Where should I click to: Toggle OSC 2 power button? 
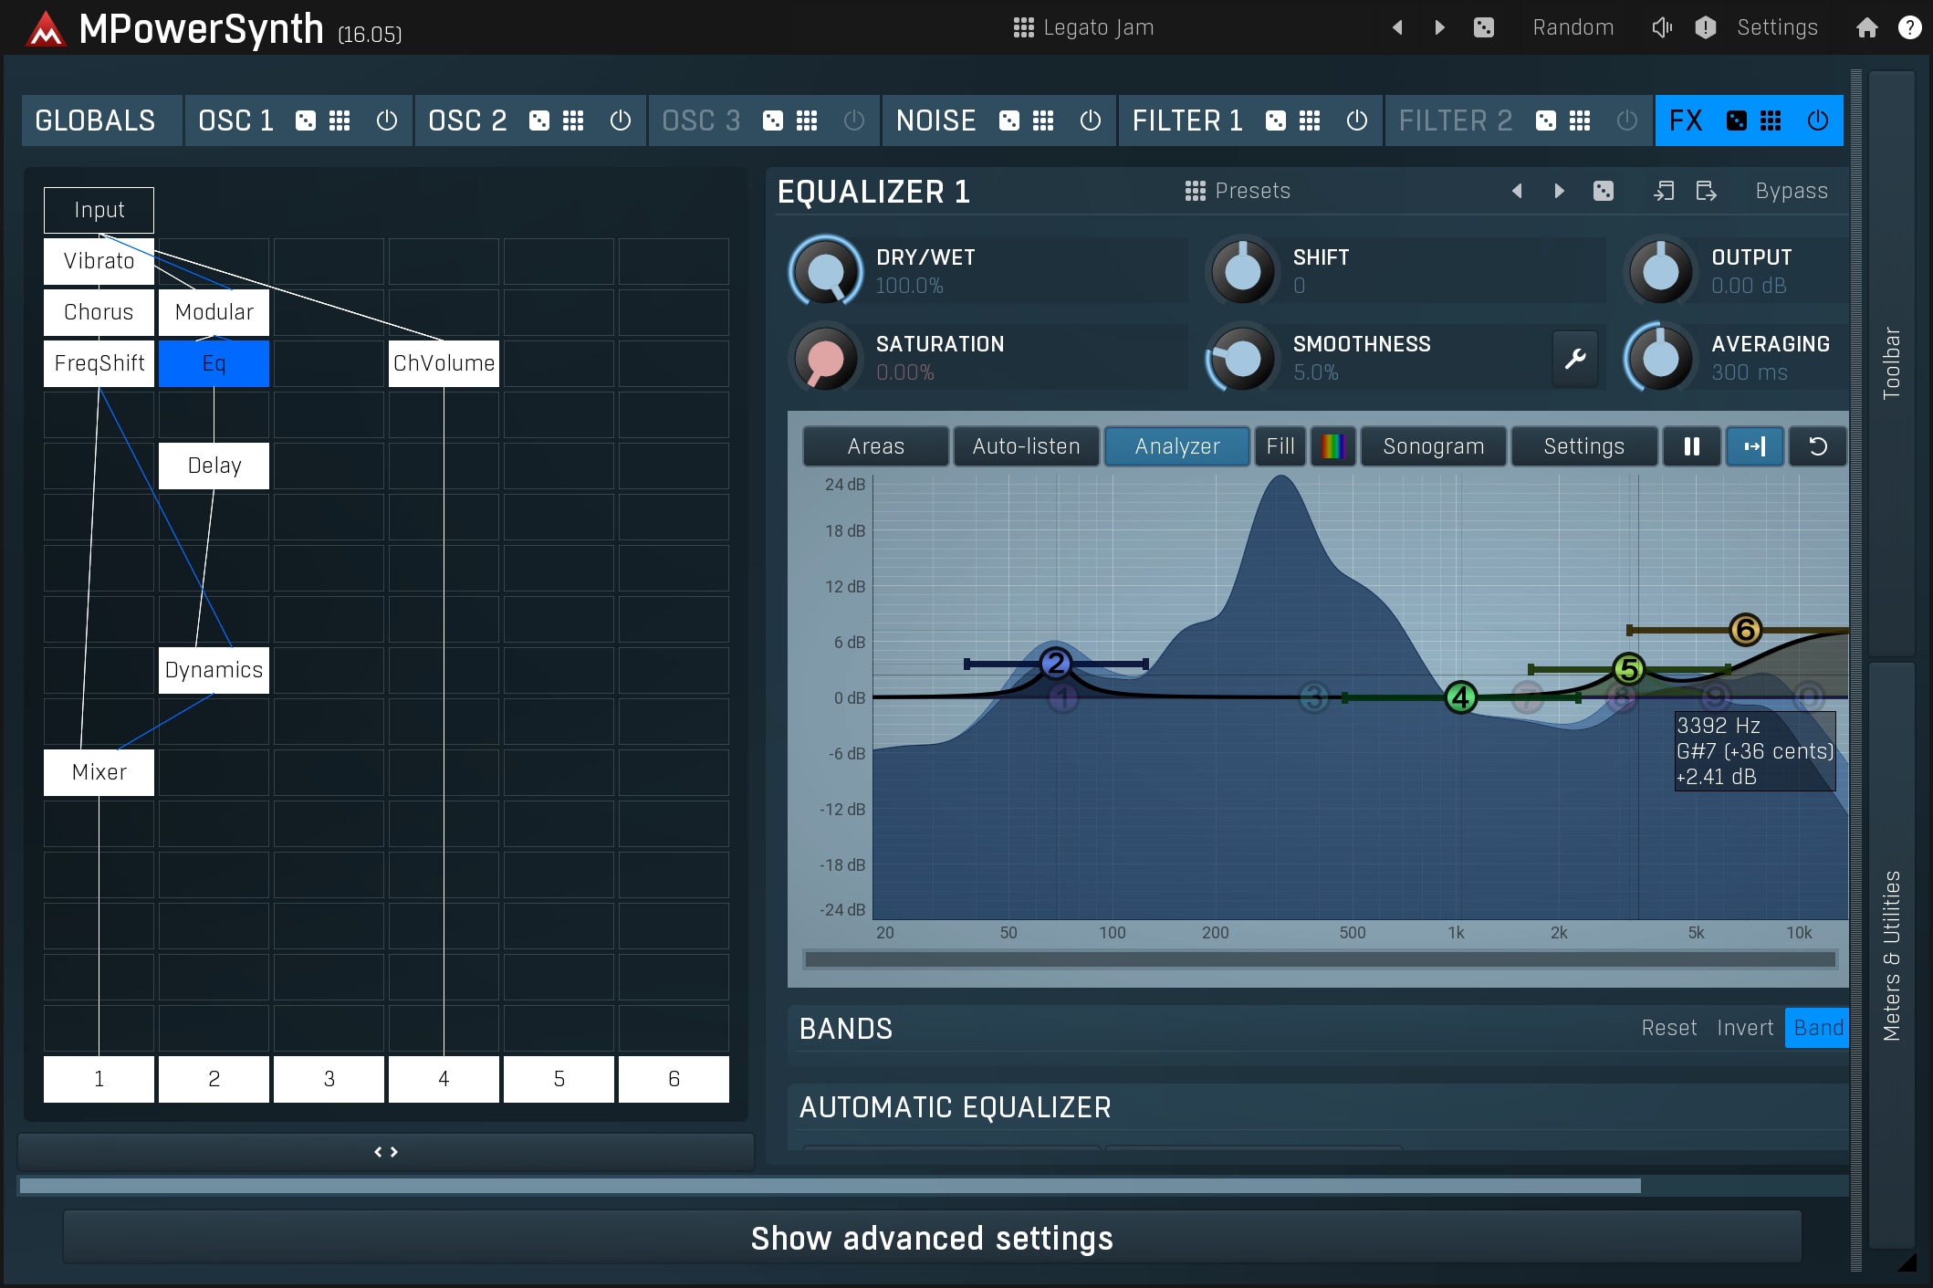(621, 120)
